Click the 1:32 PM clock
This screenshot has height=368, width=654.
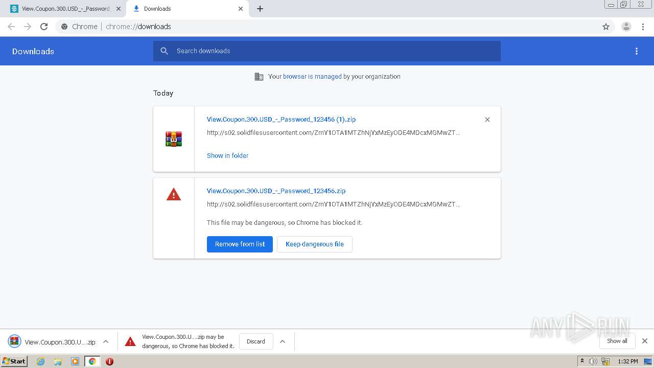(628, 361)
